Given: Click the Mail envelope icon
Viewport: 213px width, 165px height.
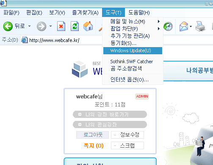Looking at the screenshot, I should tap(184, 26).
